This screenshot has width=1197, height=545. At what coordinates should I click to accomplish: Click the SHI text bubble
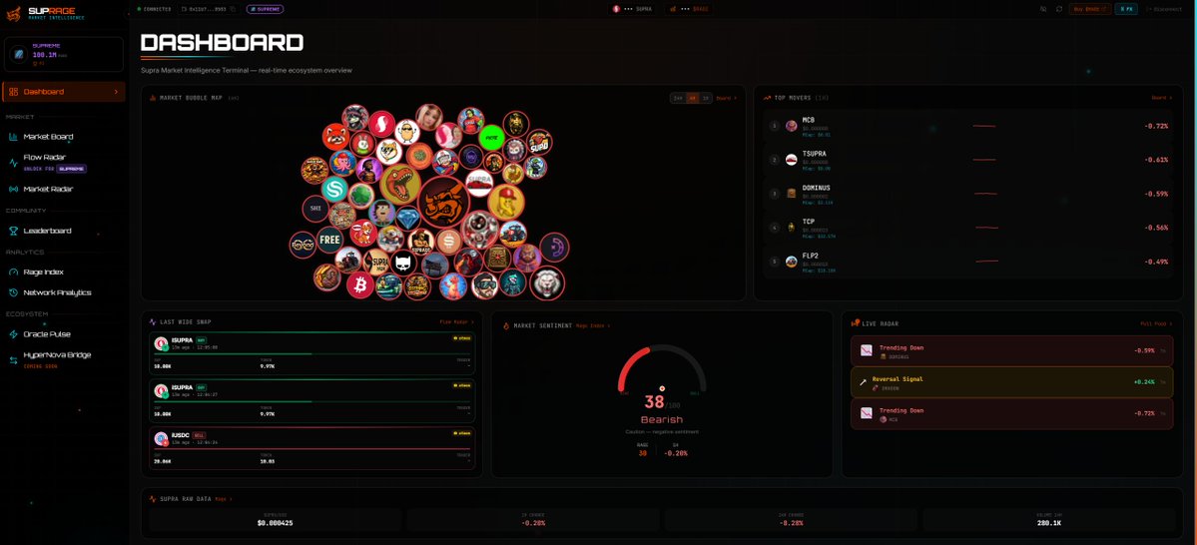(314, 209)
